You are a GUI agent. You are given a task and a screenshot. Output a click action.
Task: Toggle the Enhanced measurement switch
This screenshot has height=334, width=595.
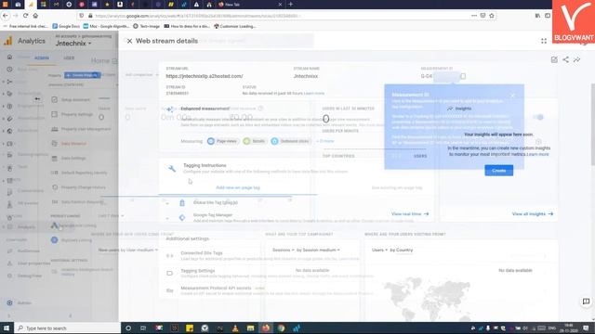pos(538,117)
